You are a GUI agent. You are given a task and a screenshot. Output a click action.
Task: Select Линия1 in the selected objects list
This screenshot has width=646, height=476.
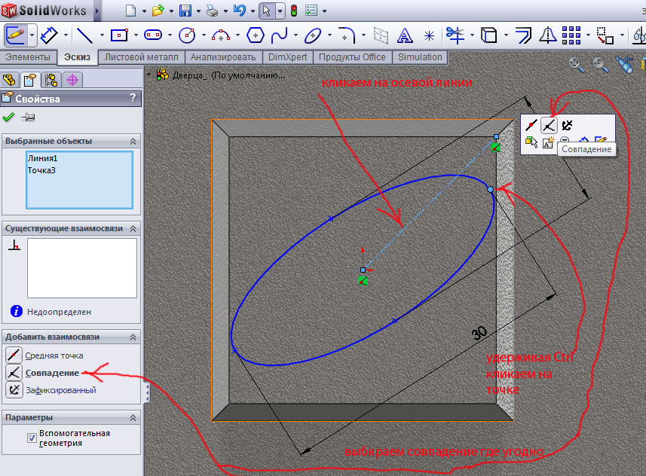pos(42,158)
